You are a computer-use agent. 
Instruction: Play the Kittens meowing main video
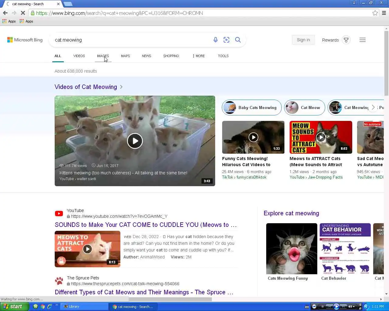click(x=135, y=141)
